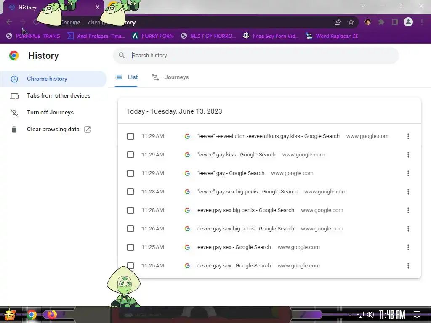Click the external link icon by Clear browsing data

(x=88, y=130)
